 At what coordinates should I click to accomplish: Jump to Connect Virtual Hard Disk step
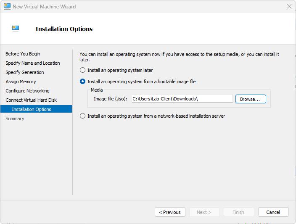pos(31,100)
